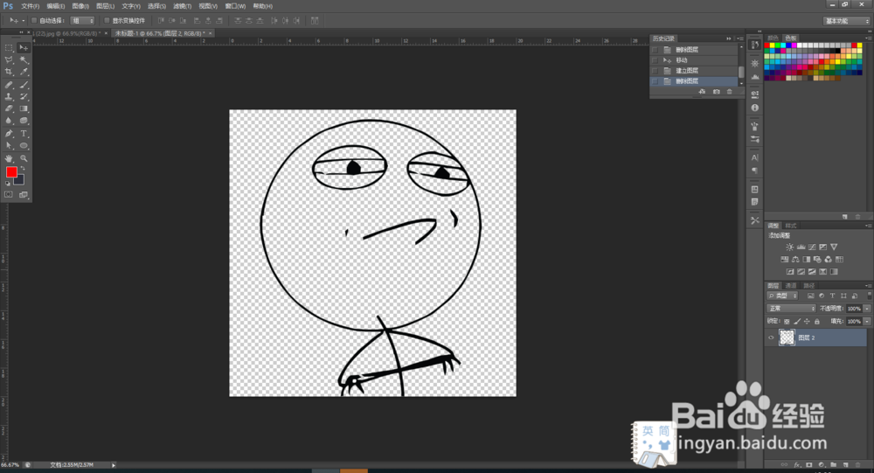Open the 图层 menu
The image size is (874, 473).
coord(105,6)
